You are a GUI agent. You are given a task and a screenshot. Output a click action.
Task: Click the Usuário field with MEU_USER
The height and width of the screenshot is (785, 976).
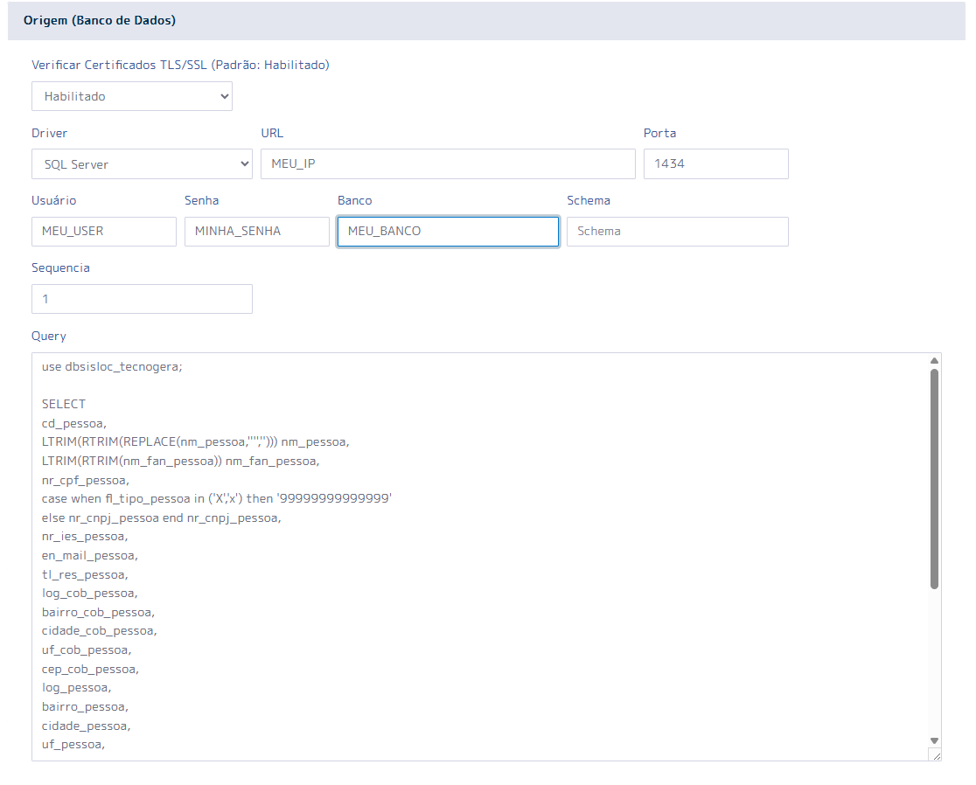(x=104, y=232)
